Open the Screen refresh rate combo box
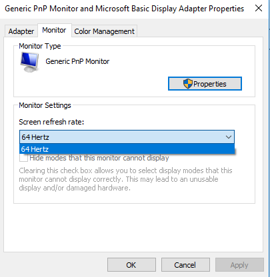Viewport: 270px width, 277px height. [127, 137]
